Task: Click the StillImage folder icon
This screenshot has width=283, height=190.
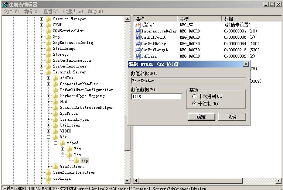Action: coord(48,48)
